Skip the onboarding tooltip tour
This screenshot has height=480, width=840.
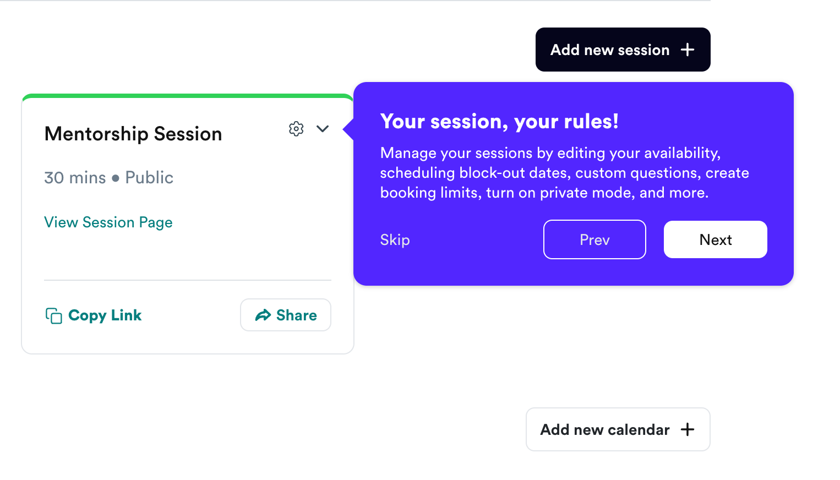(x=395, y=240)
